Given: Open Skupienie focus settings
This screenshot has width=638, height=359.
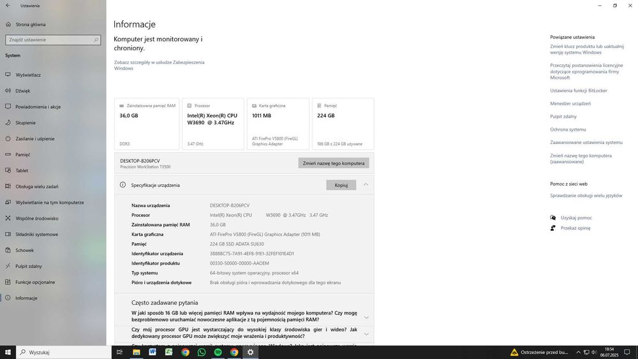Looking at the screenshot, I should coord(26,122).
